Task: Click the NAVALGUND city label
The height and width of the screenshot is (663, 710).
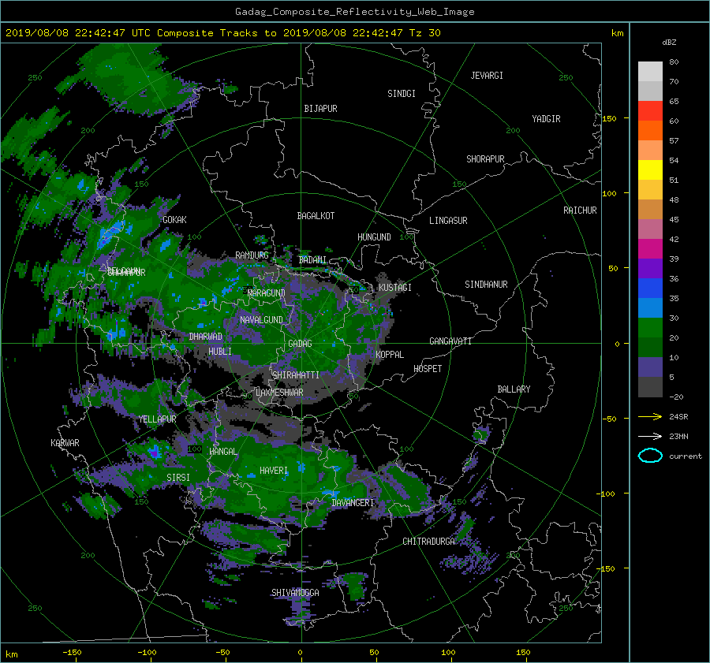Action: click(261, 320)
